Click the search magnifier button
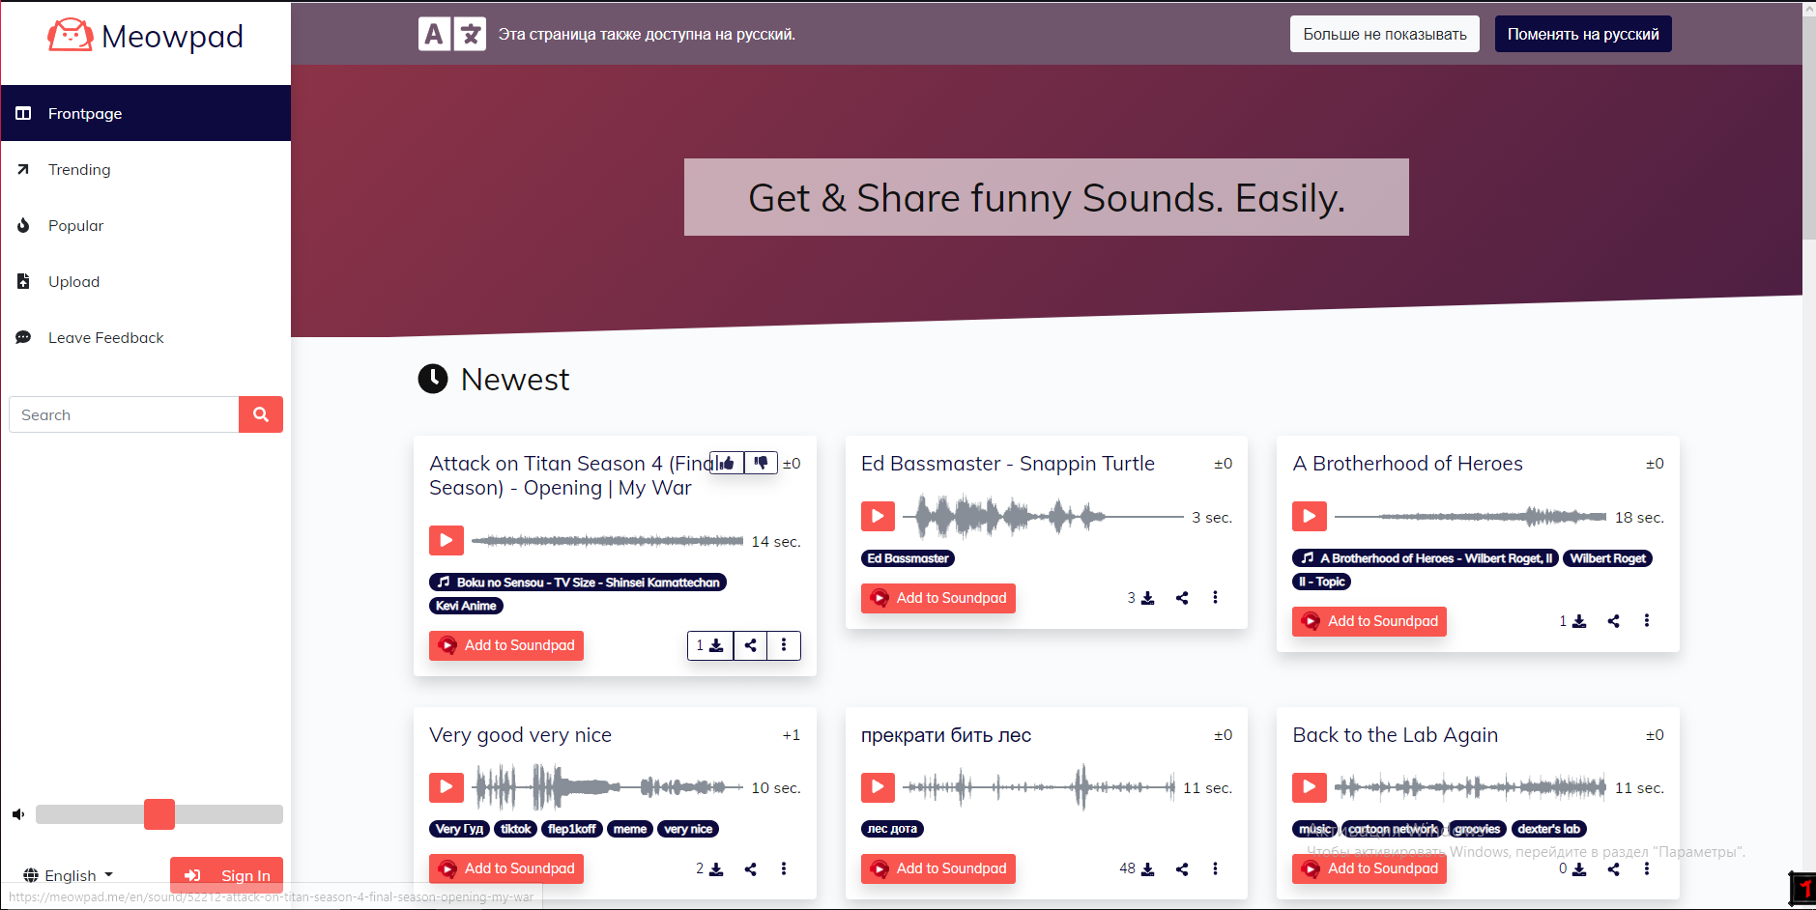The width and height of the screenshot is (1816, 910). pyautogui.click(x=261, y=414)
